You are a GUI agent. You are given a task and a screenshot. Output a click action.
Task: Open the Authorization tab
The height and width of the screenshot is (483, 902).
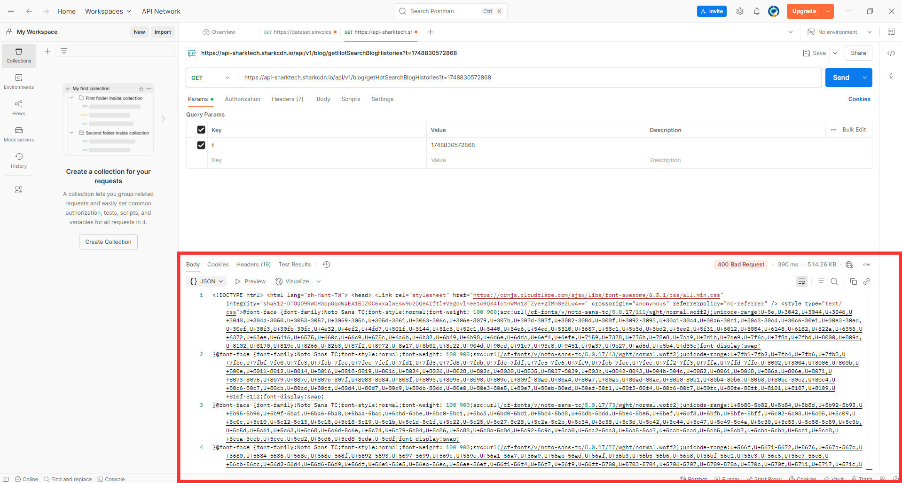[x=243, y=99]
